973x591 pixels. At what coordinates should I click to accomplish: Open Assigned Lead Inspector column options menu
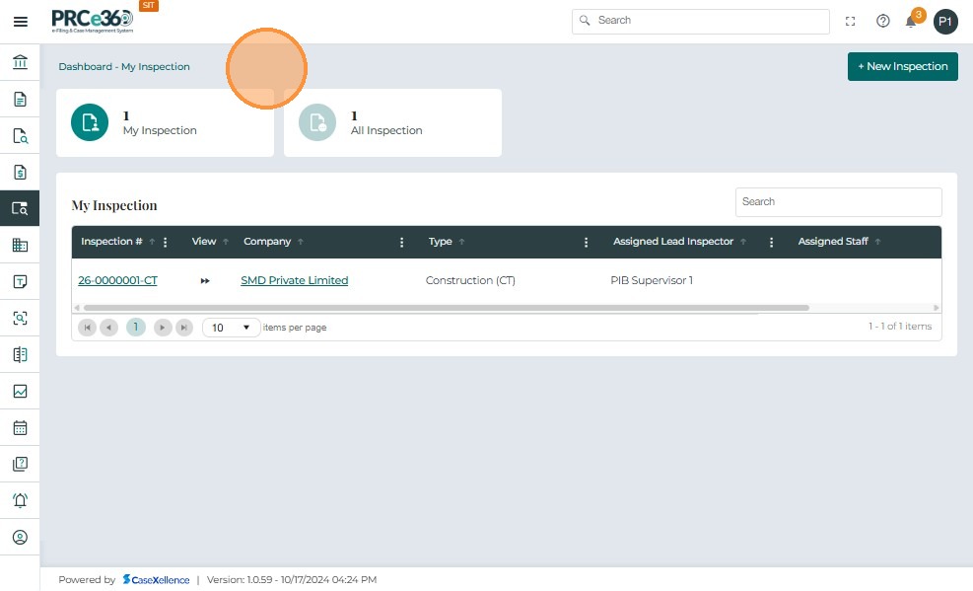(771, 242)
